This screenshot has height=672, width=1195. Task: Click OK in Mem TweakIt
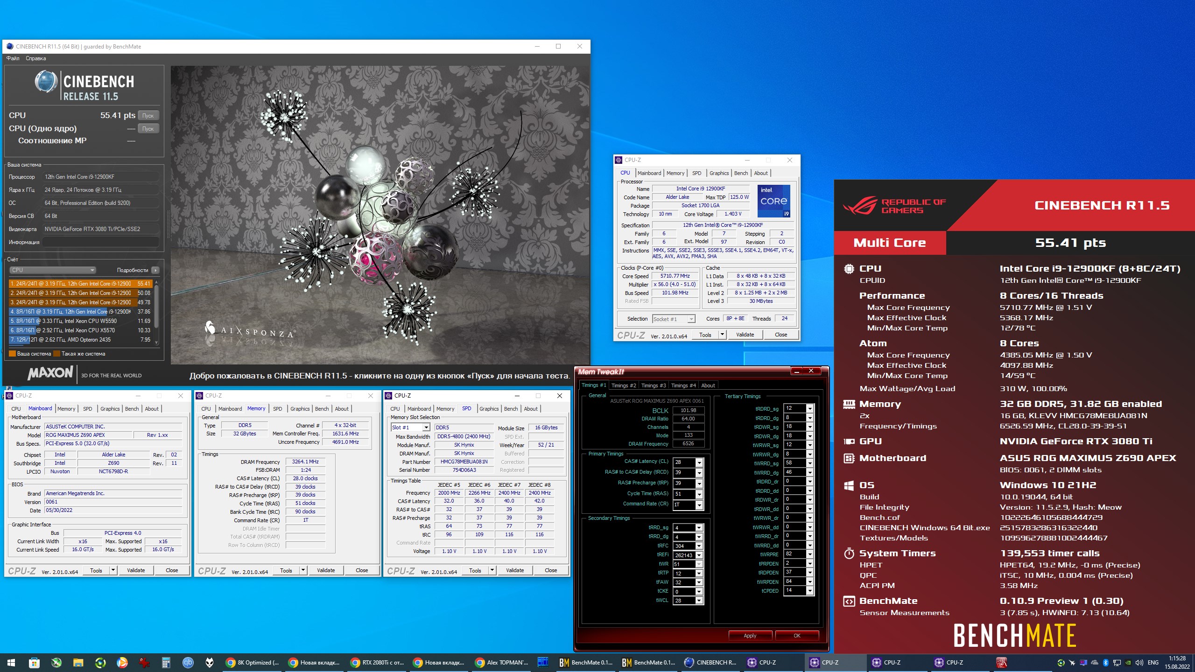(797, 636)
